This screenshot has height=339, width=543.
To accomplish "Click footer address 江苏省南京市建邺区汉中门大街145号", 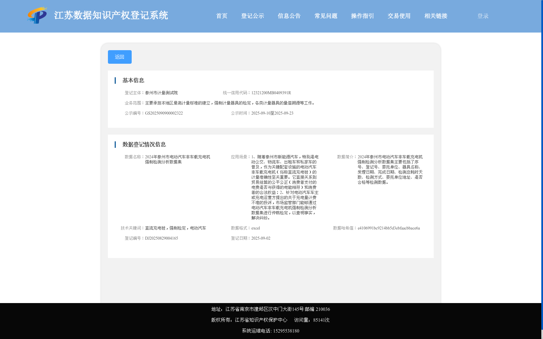I will [265, 309].
